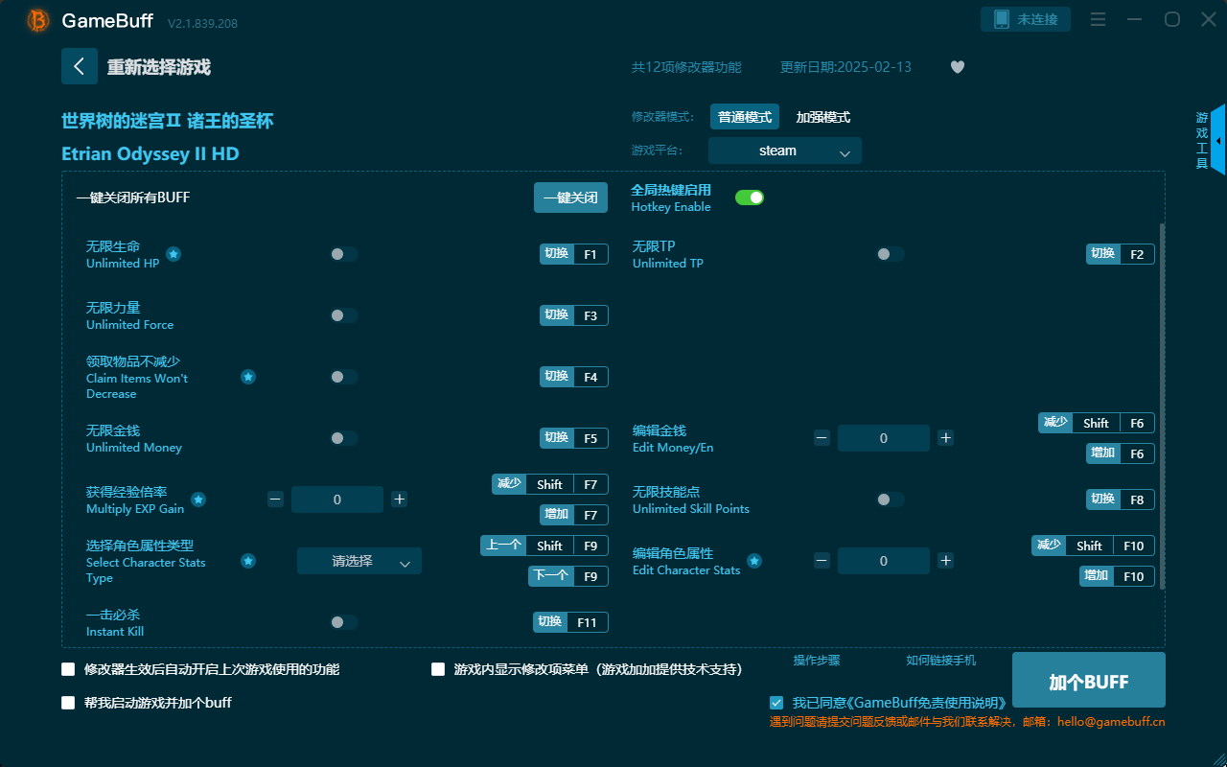Click F1 hotkey button for Unlimited HP

pos(574,254)
